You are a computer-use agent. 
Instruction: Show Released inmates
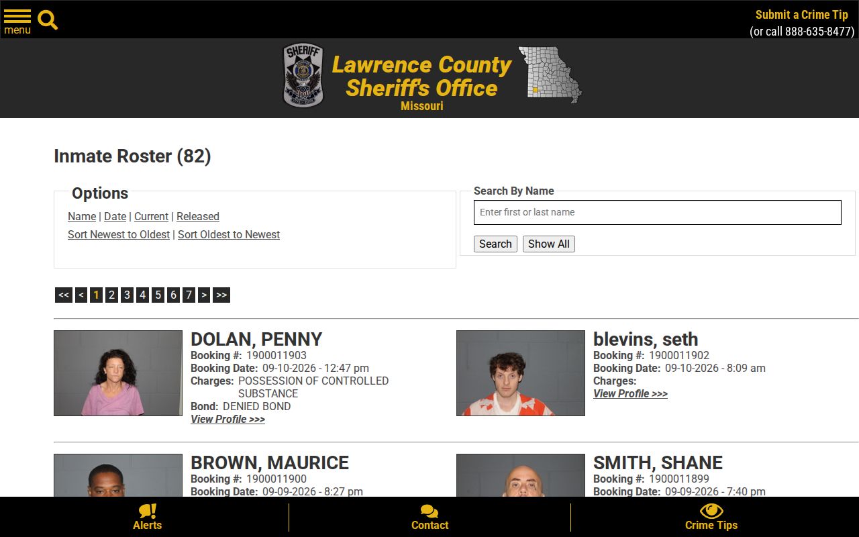coord(198,216)
